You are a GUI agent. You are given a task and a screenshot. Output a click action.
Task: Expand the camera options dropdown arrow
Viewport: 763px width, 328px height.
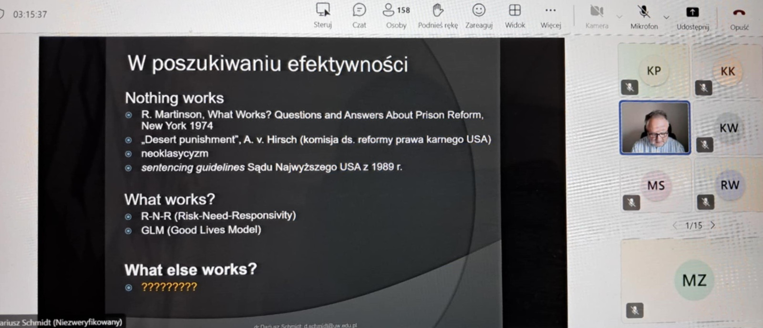coord(619,17)
